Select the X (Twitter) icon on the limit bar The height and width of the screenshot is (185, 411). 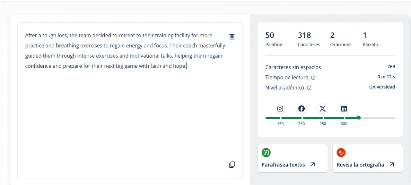323,109
